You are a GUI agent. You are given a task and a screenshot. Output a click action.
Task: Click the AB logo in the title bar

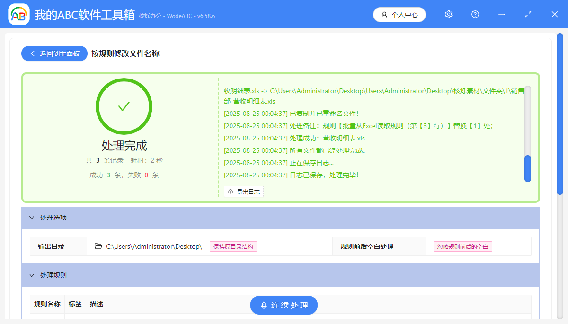pos(19,14)
